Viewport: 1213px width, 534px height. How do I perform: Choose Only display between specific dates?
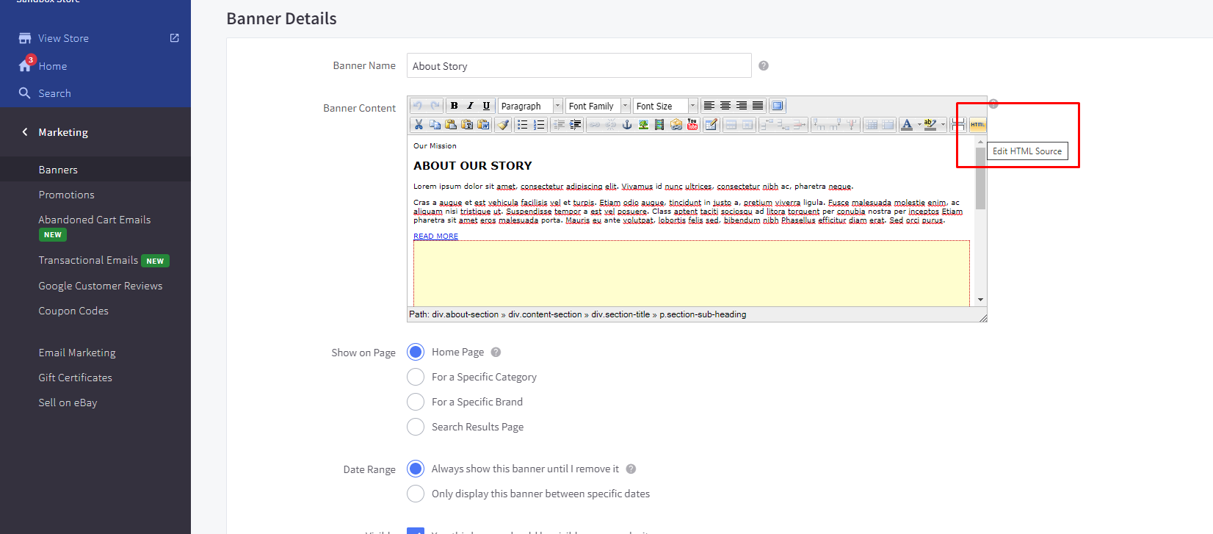(x=416, y=494)
